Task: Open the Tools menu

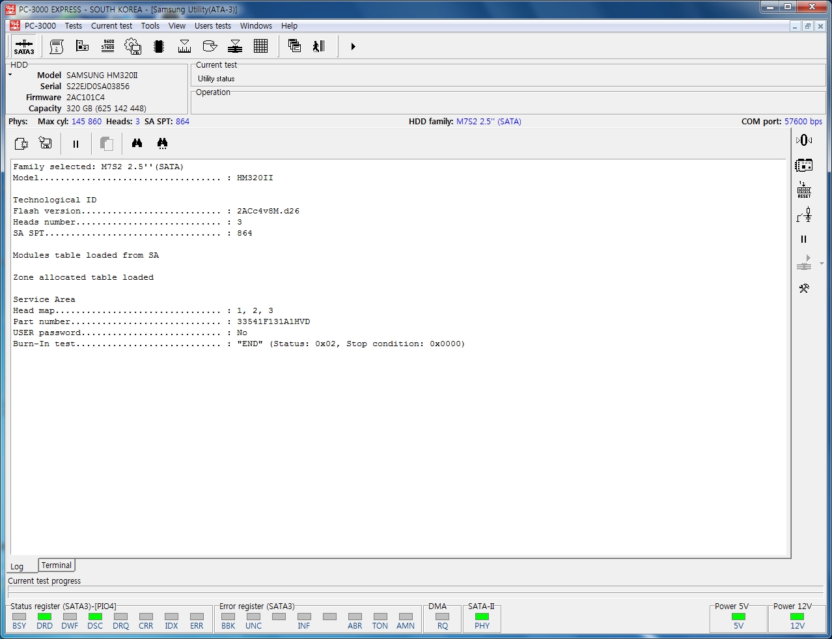Action: [x=150, y=26]
